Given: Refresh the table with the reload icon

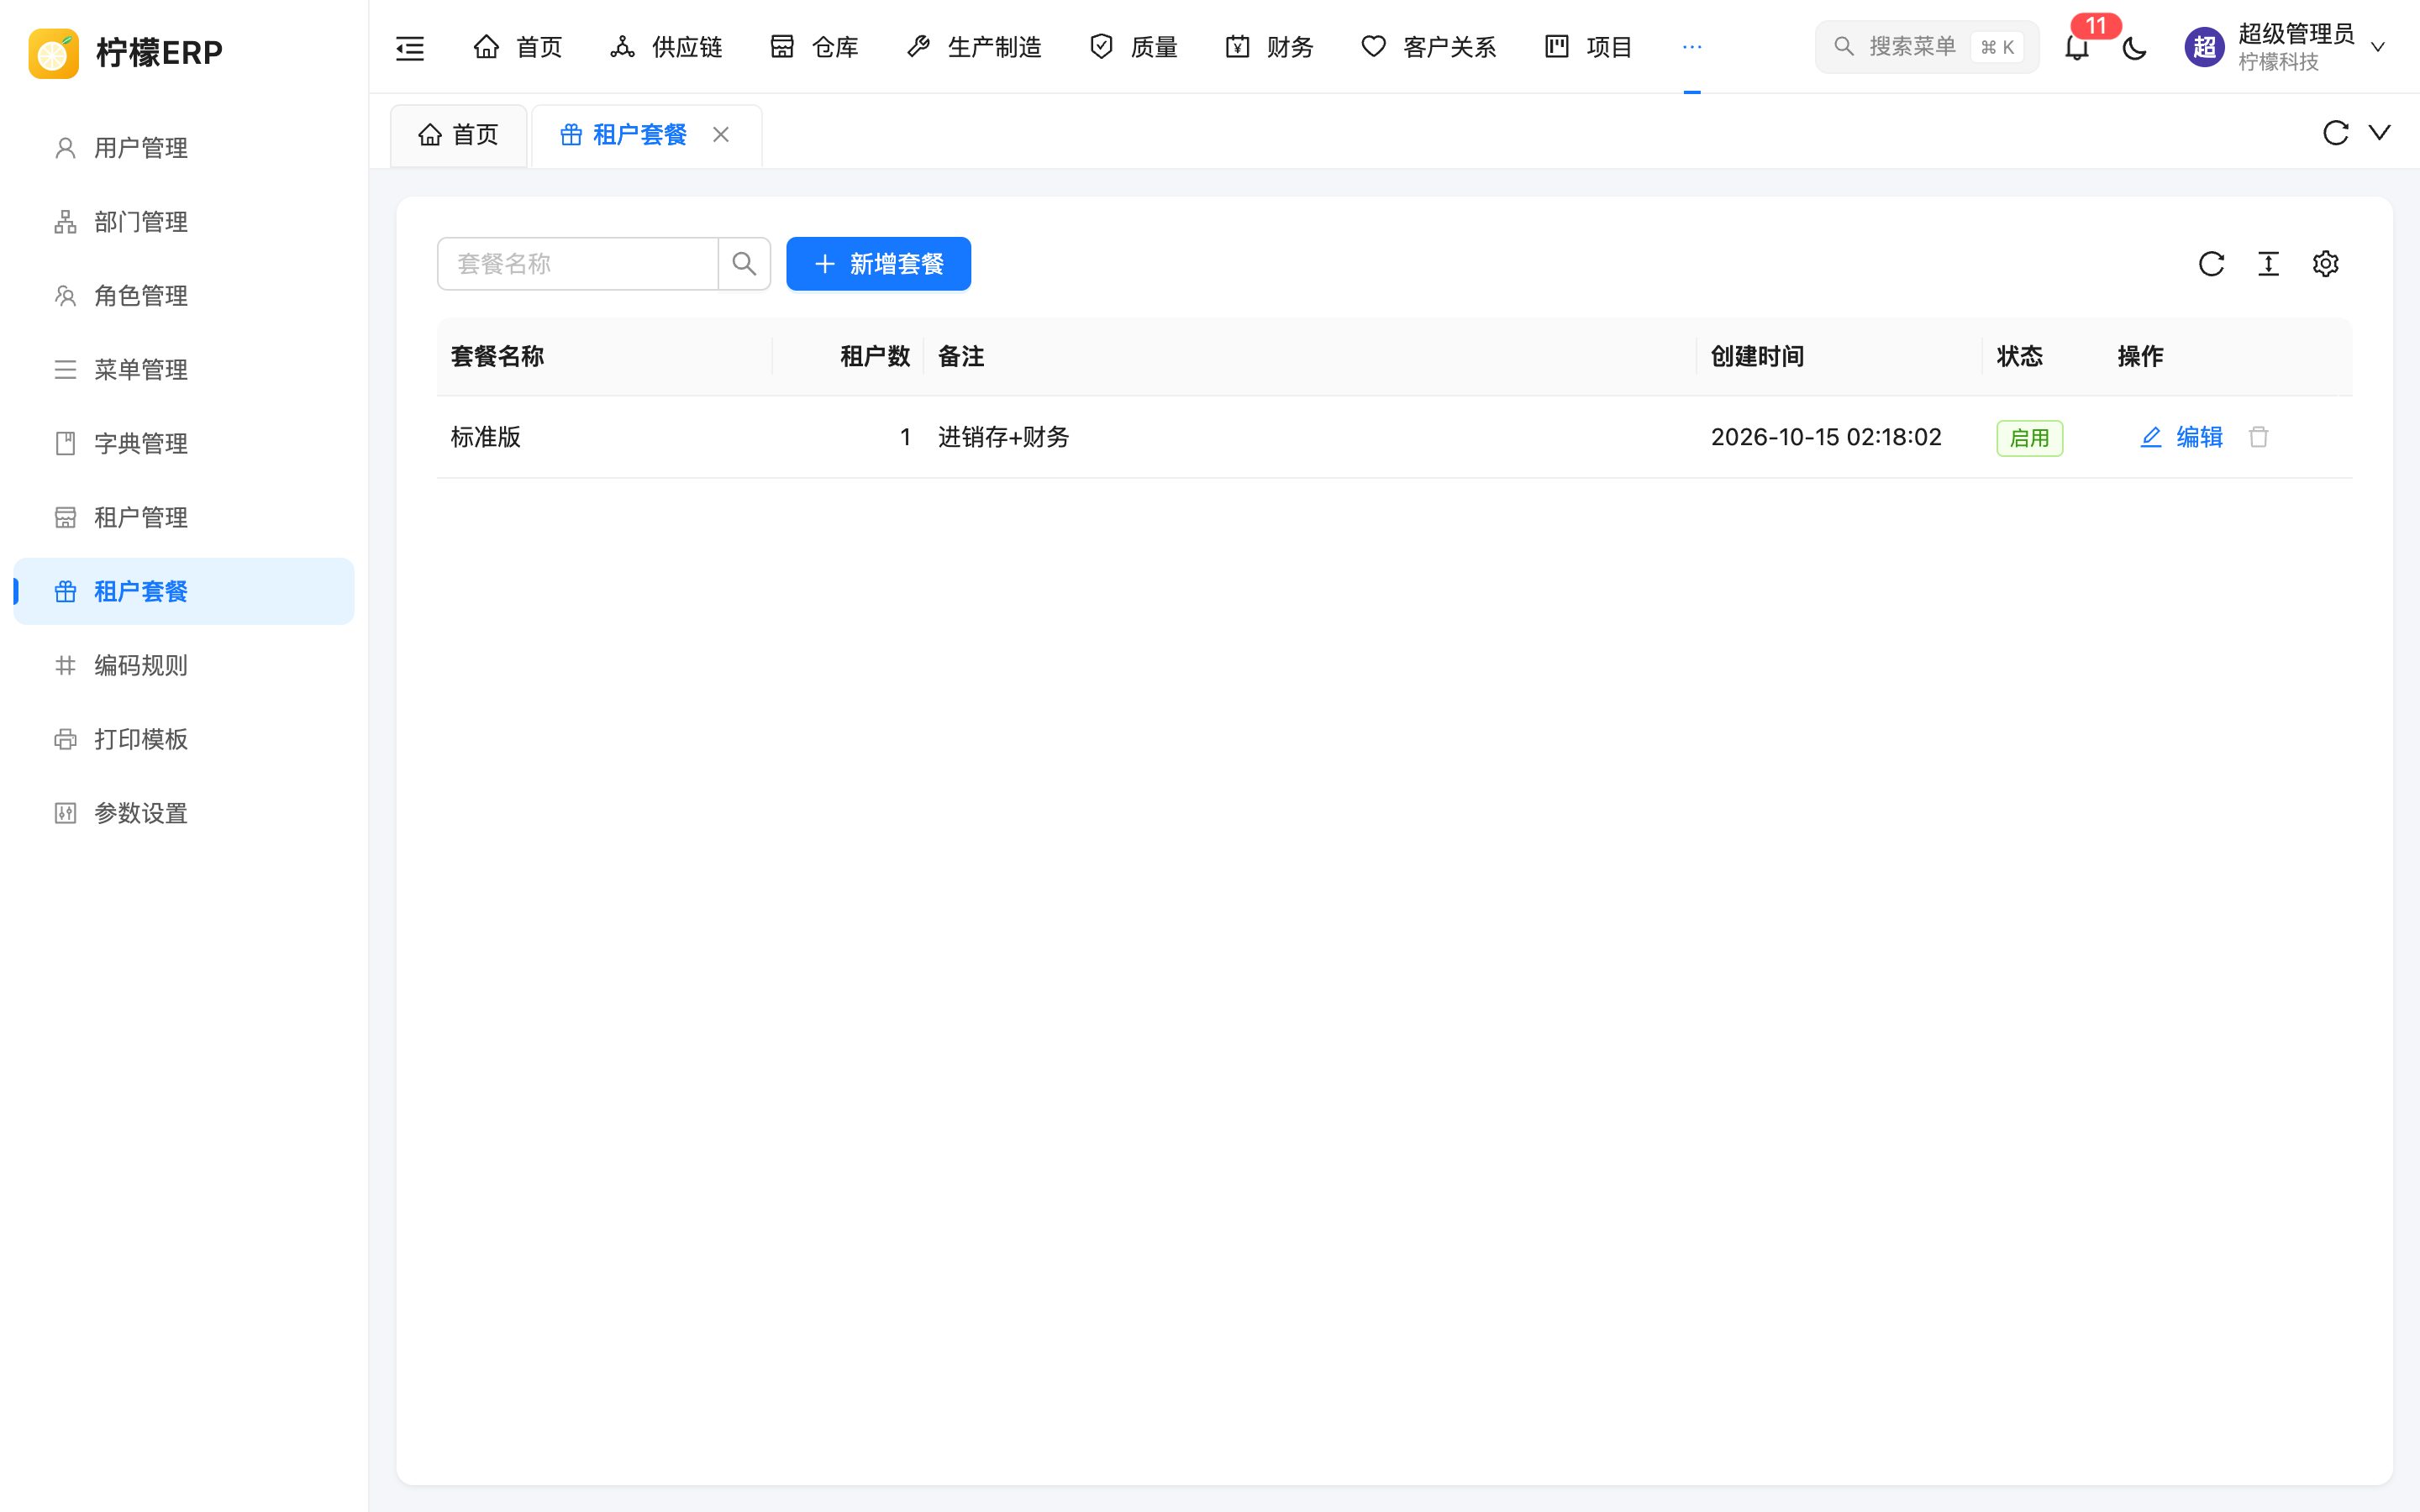Looking at the screenshot, I should [x=2211, y=264].
